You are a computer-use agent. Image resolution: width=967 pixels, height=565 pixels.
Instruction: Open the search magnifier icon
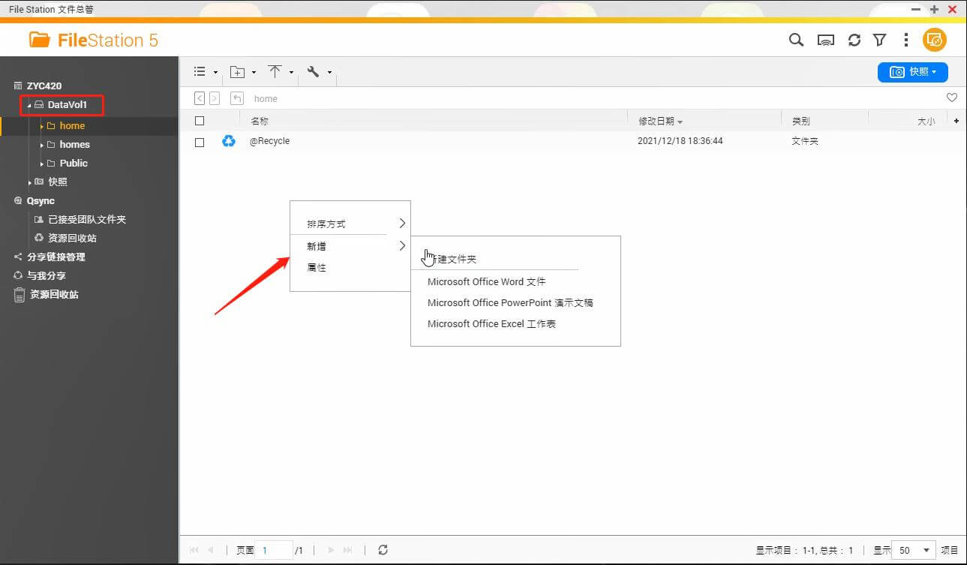click(x=796, y=40)
